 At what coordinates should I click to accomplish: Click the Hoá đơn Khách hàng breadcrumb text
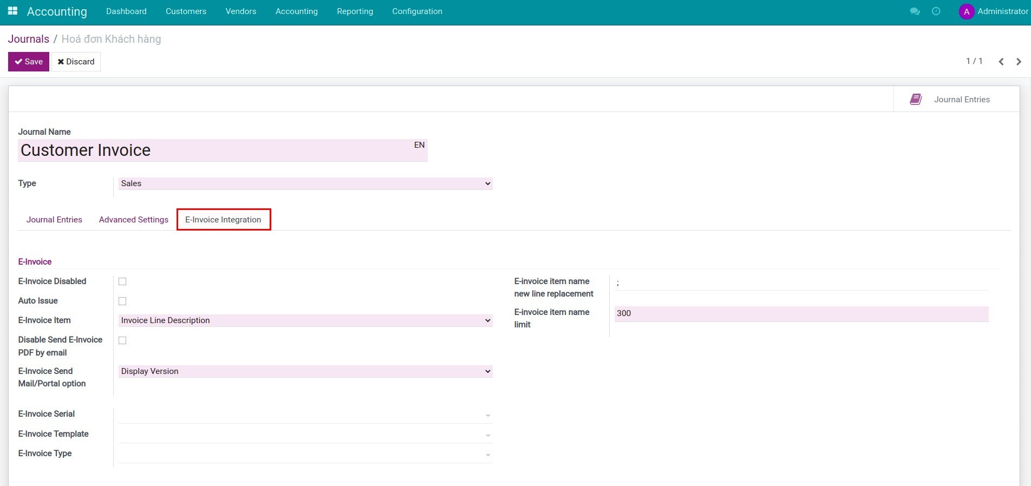click(111, 39)
